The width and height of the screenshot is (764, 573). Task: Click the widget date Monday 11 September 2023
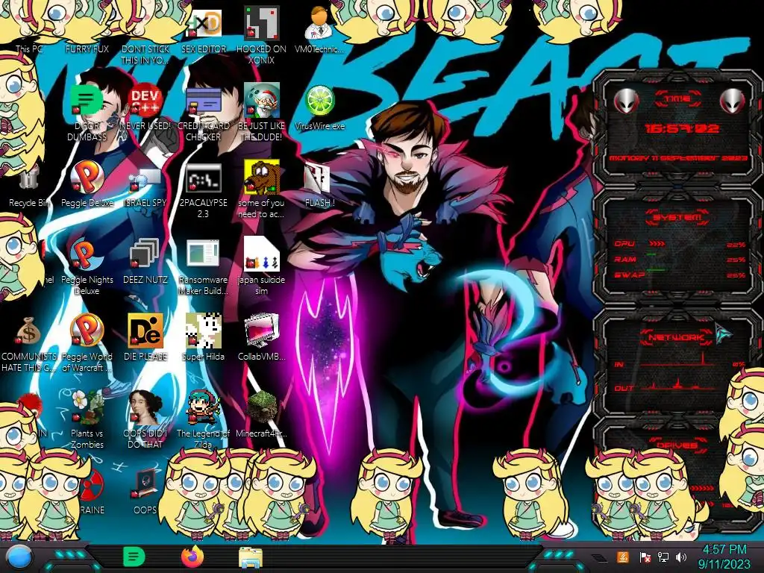678,158
